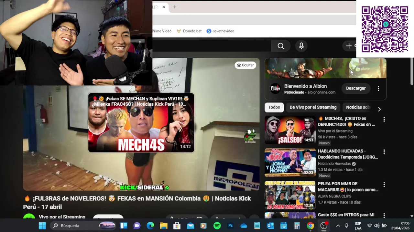
Task: Open the PELEA POR MMR video thumbnail
Action: (290, 195)
